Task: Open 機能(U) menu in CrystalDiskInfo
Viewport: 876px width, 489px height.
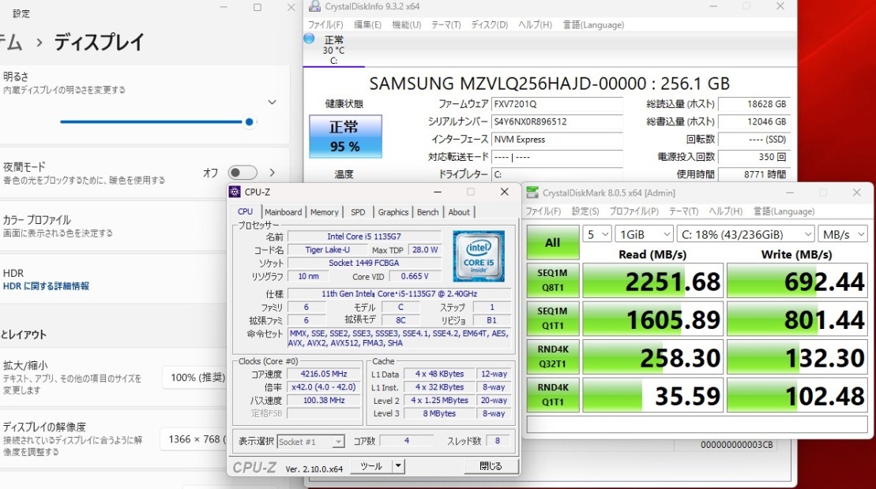Action: coord(406,24)
